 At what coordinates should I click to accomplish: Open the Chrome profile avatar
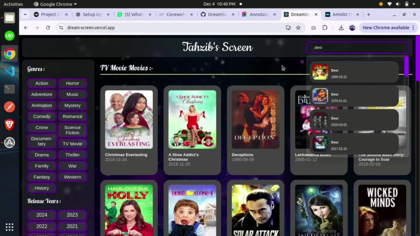tap(352, 28)
